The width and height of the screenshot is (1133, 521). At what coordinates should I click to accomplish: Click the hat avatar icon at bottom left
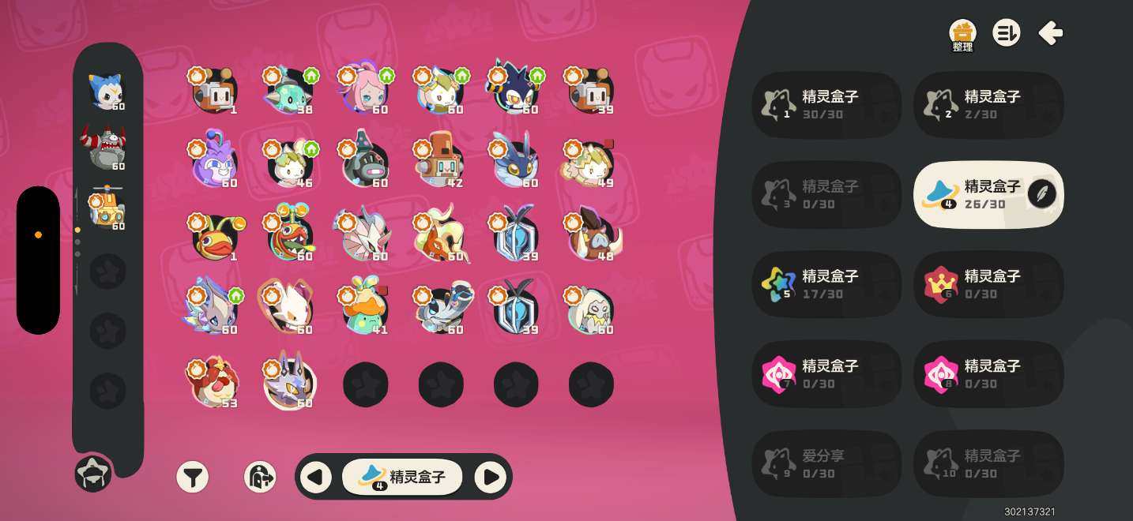pyautogui.click(x=93, y=474)
